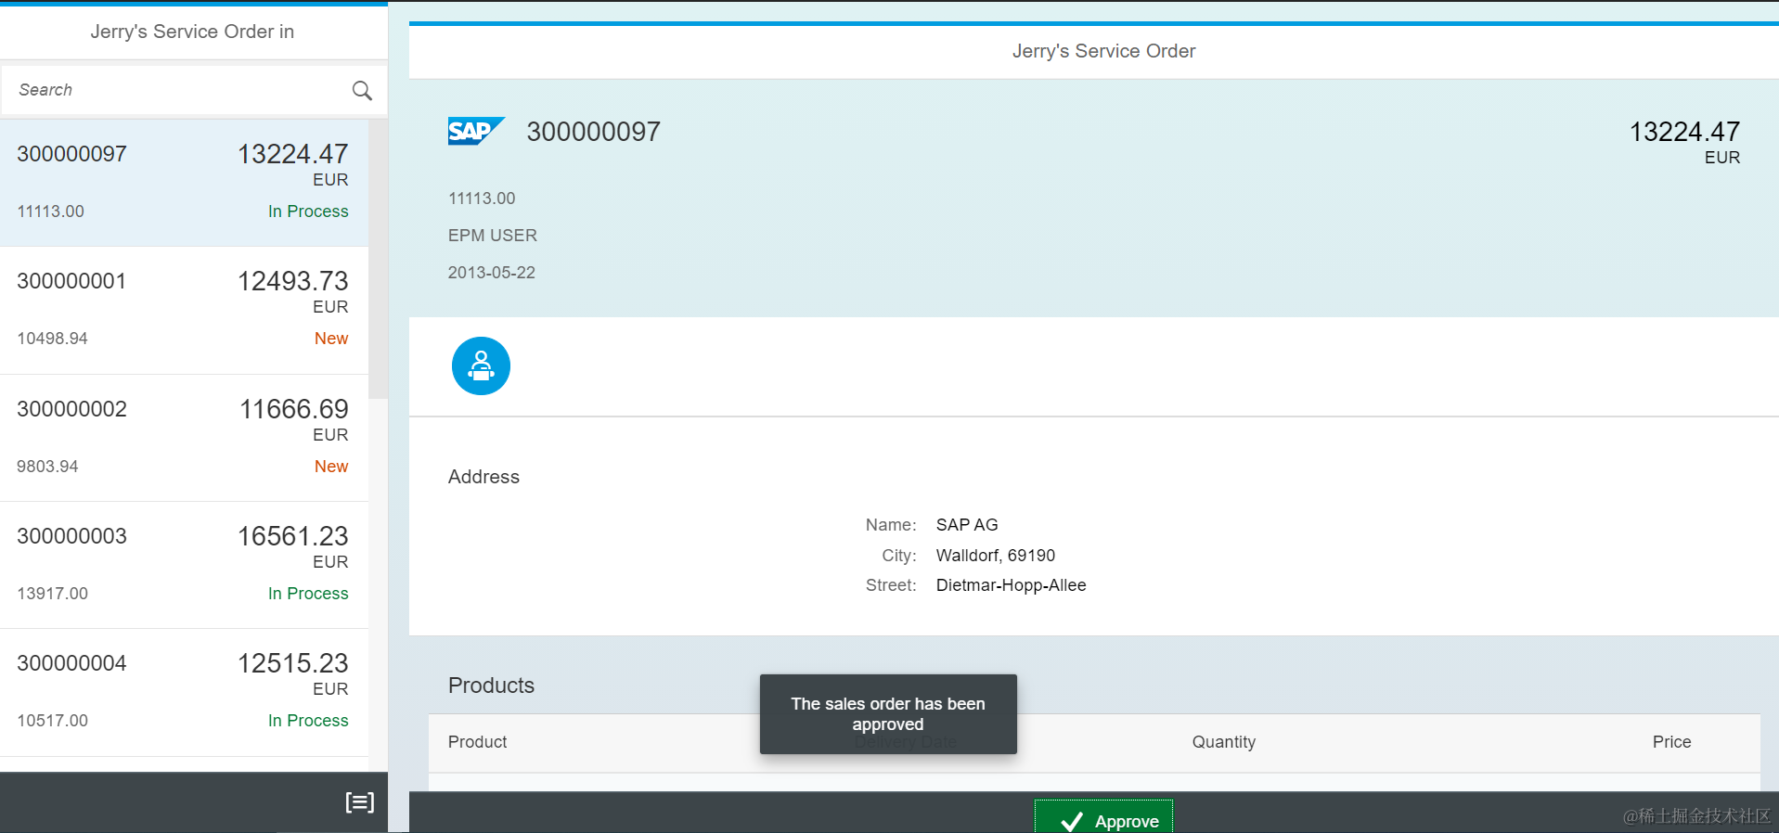The width and height of the screenshot is (1779, 833).
Task: Click the net amount 9803.94
Action: click(x=47, y=467)
